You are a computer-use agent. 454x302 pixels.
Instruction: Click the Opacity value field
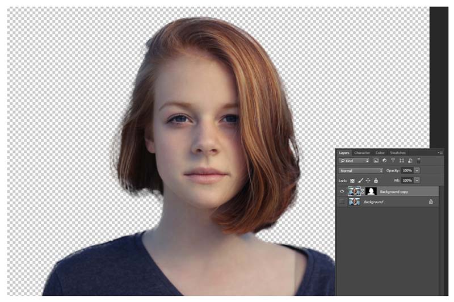point(407,170)
